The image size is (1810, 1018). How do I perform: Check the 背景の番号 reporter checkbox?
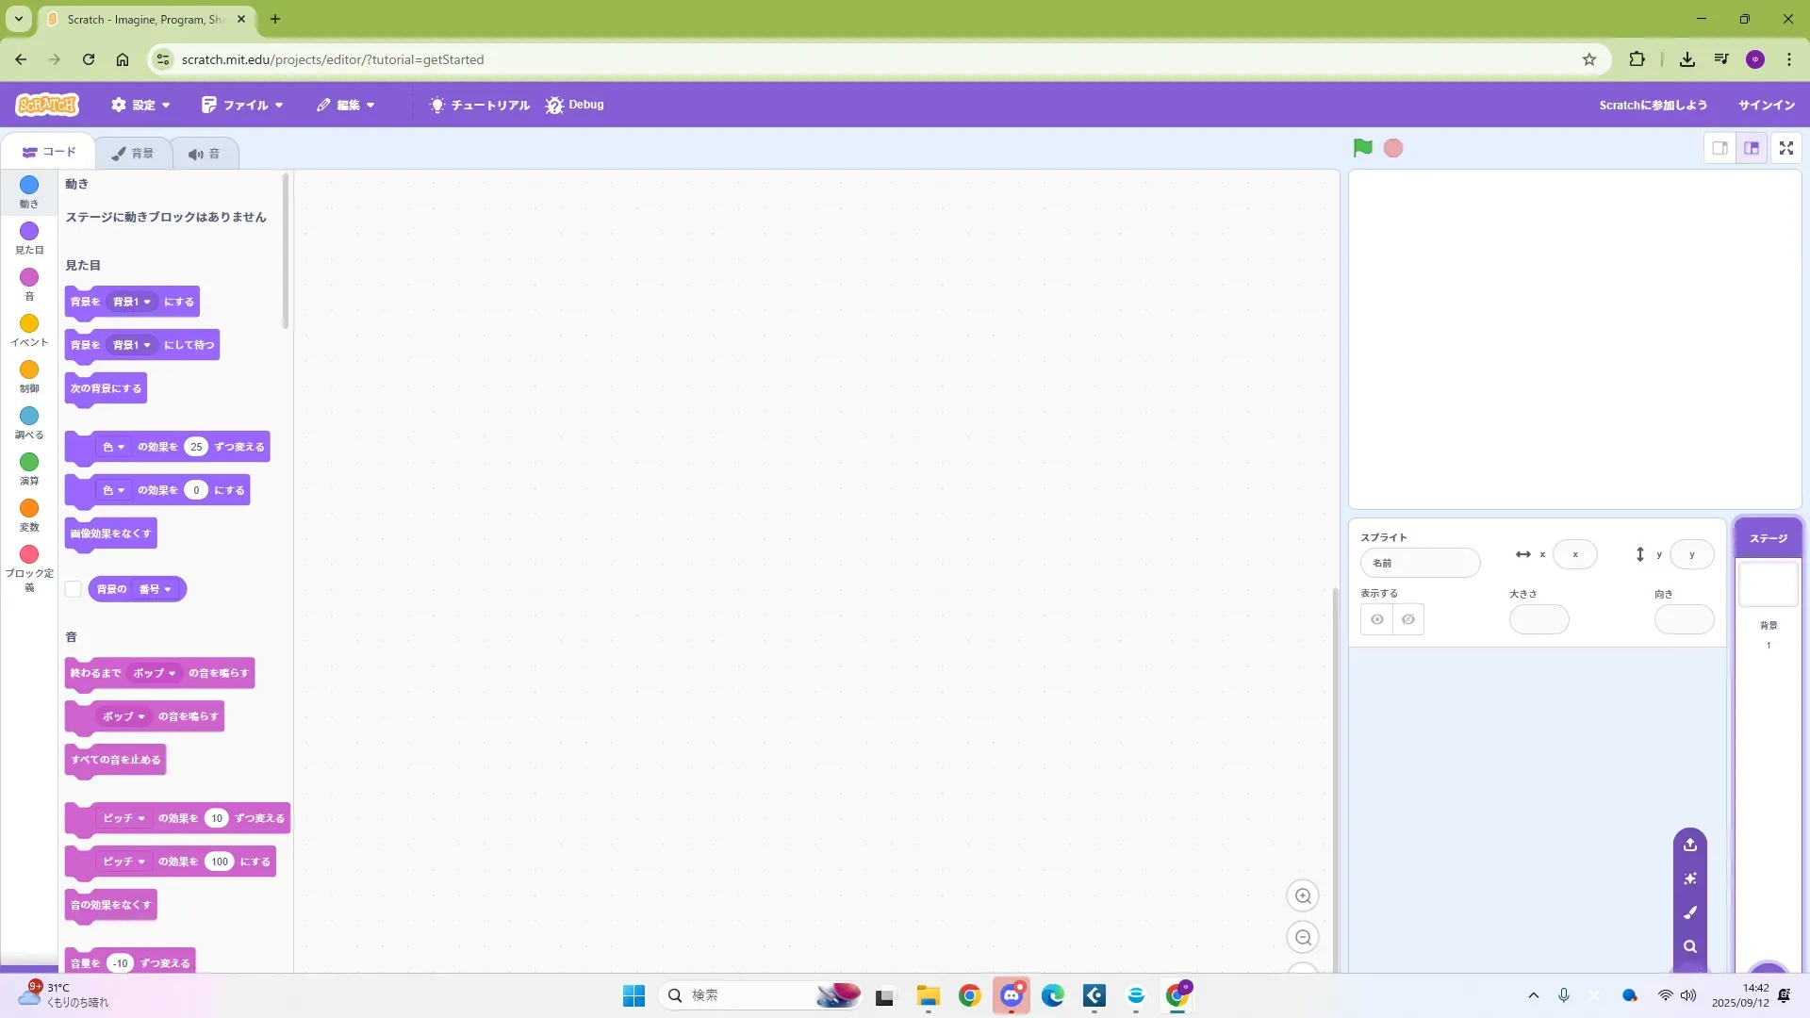pos(74,589)
